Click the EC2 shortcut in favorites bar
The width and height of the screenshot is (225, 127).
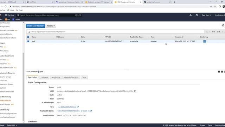pyautogui.click(x=7, y=19)
